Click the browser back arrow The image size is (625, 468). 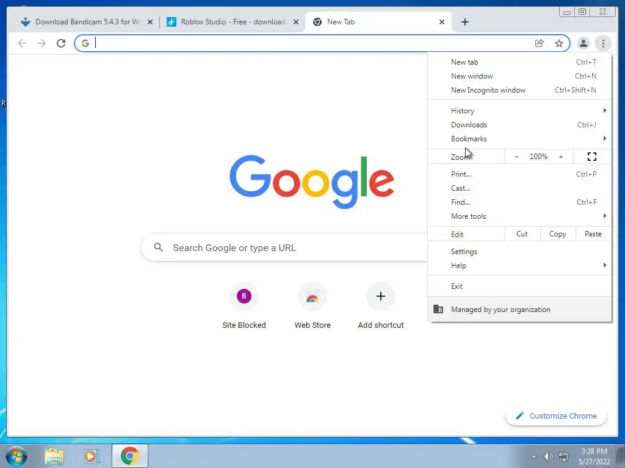tap(22, 43)
